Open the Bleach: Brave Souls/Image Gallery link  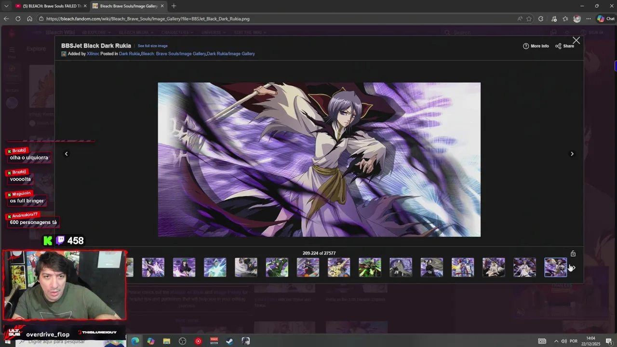173,53
